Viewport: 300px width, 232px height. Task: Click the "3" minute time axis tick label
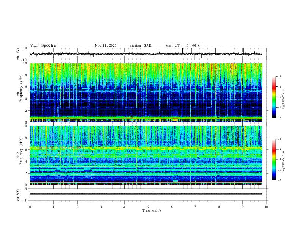[x=101, y=207]
